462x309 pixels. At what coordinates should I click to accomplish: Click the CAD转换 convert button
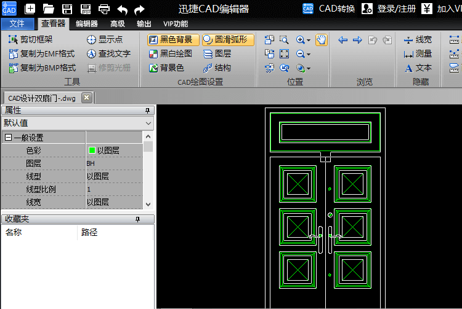coord(328,9)
